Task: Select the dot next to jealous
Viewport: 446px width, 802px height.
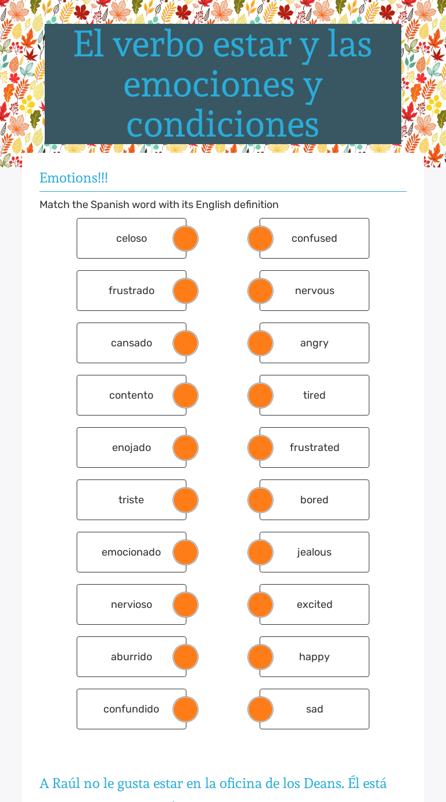Action: point(260,552)
